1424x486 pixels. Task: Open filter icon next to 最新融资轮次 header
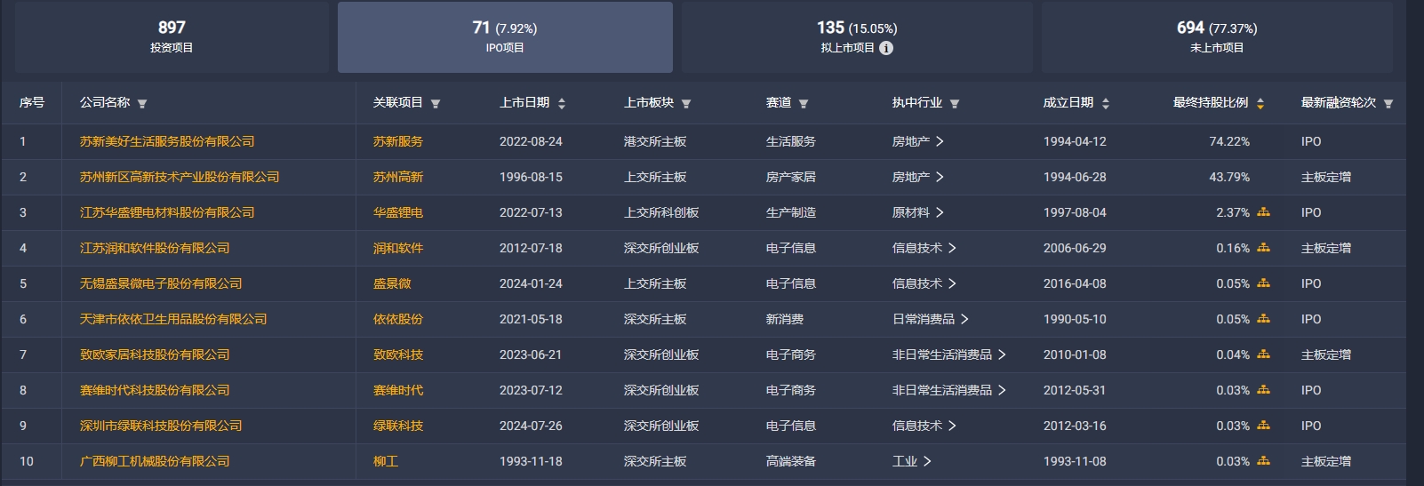tap(1388, 104)
